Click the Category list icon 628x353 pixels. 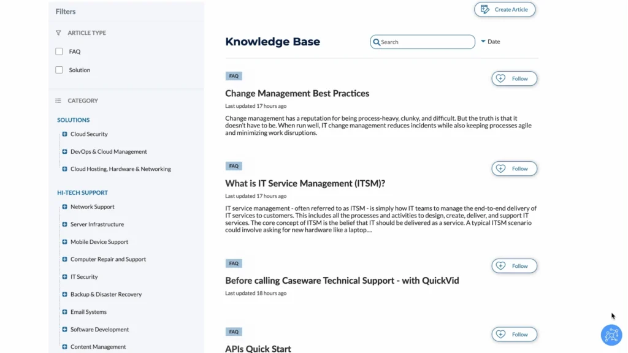58,101
